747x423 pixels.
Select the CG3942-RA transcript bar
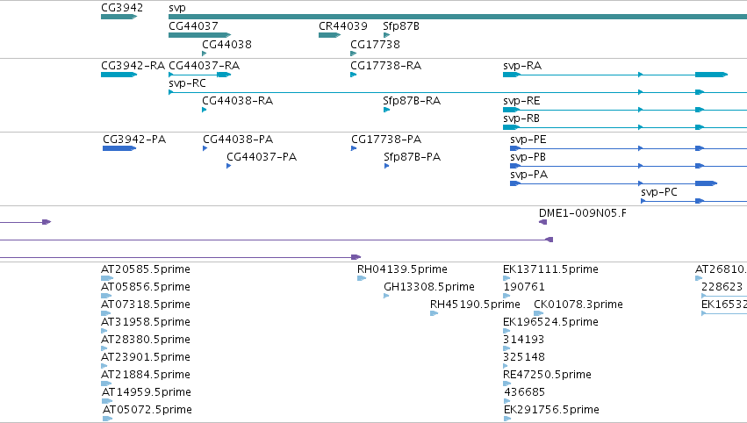[119, 75]
